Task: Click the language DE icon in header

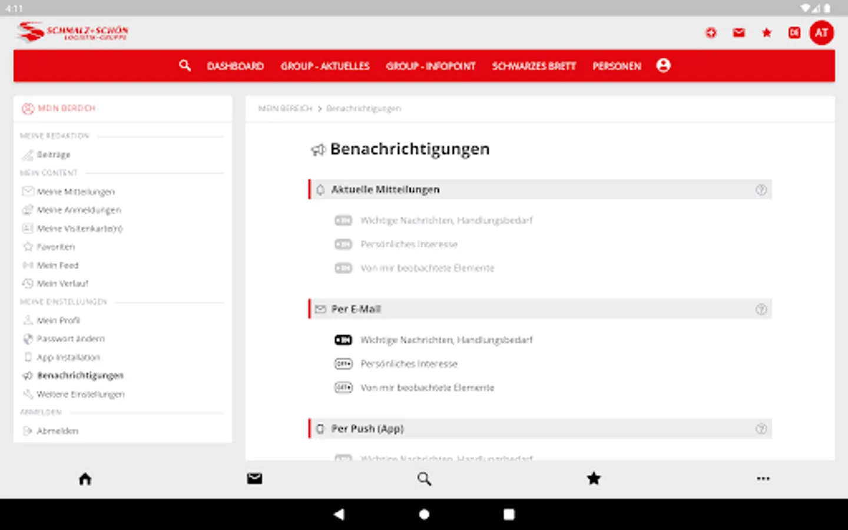Action: 794,33
